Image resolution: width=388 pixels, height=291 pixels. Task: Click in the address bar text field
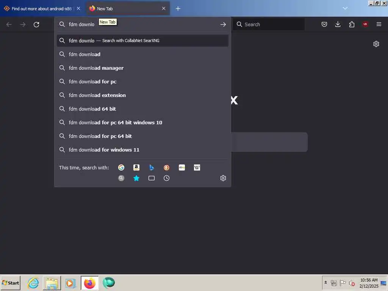(x=142, y=24)
